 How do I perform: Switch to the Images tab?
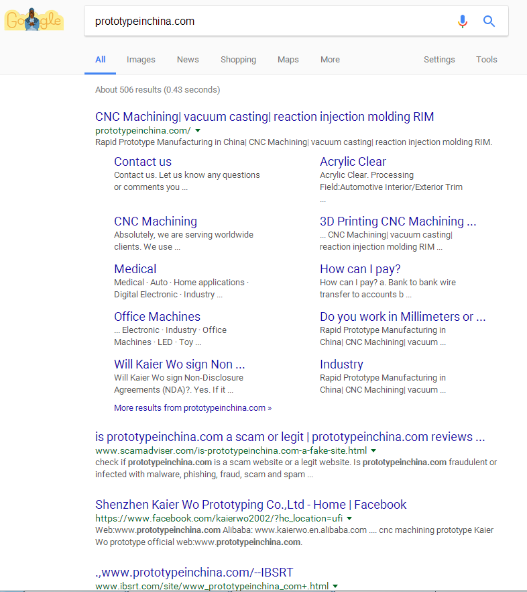point(141,60)
